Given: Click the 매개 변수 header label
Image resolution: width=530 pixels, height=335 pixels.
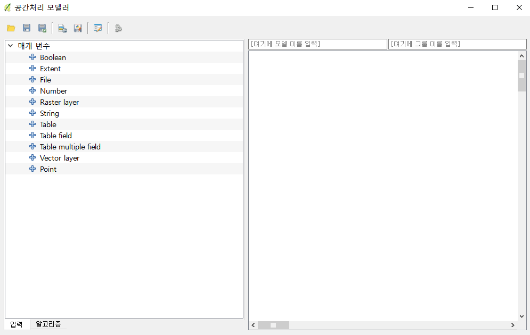Looking at the screenshot, I should (34, 46).
